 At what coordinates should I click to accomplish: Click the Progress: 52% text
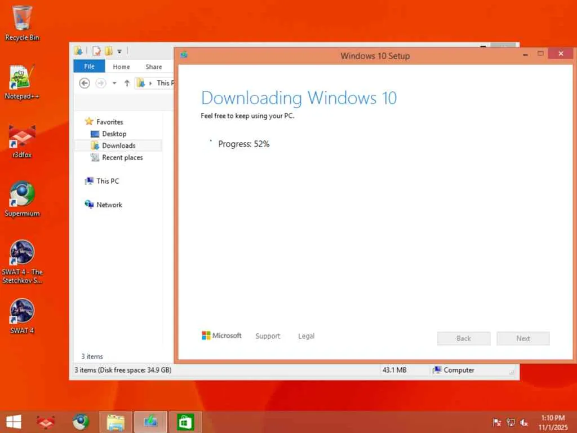pos(243,144)
